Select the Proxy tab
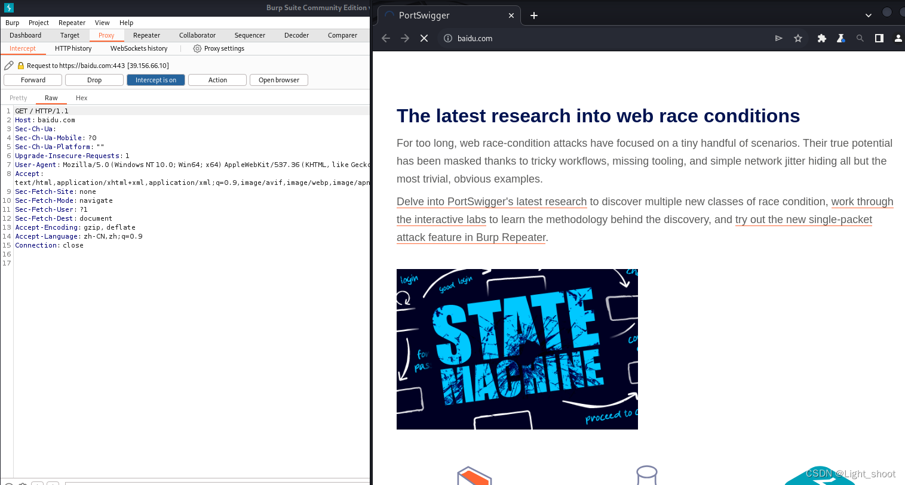The image size is (905, 485). (106, 35)
